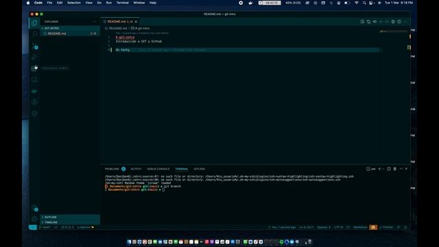Click the '# git-intro' heading line in editor
Image resolution: width=439 pixels, height=247 pixels.
point(125,37)
